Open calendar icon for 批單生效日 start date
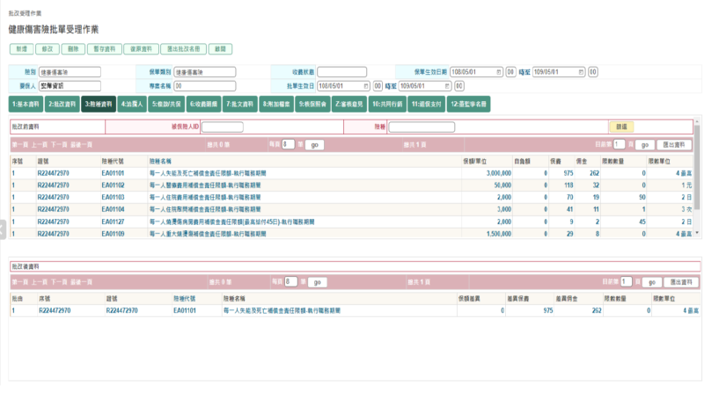 click(x=366, y=86)
